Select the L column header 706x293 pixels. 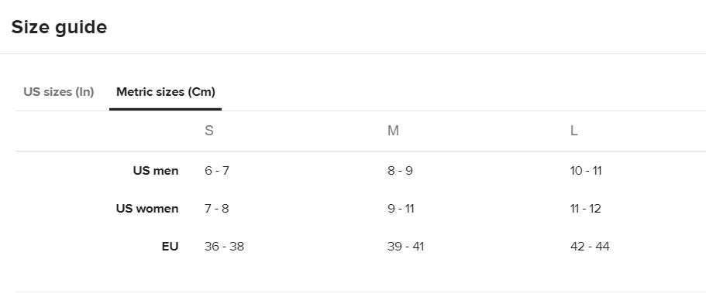(x=573, y=131)
